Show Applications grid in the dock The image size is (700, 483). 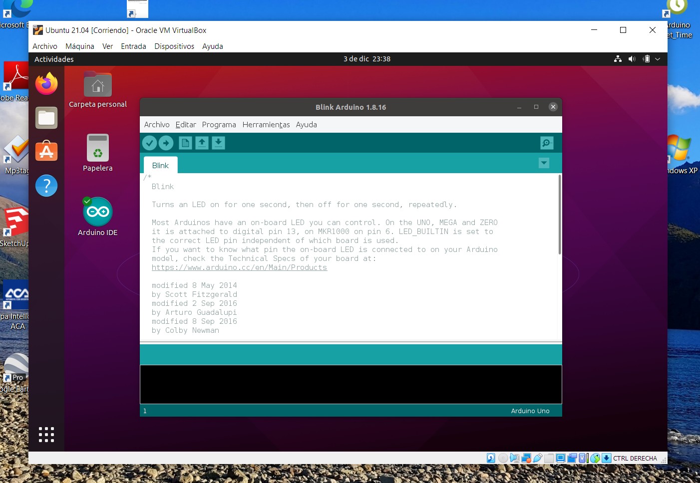pyautogui.click(x=46, y=434)
